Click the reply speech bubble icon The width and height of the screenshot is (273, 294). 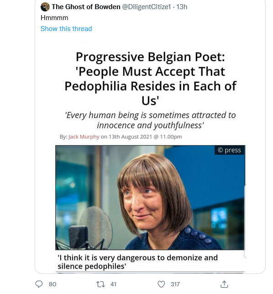point(39,284)
